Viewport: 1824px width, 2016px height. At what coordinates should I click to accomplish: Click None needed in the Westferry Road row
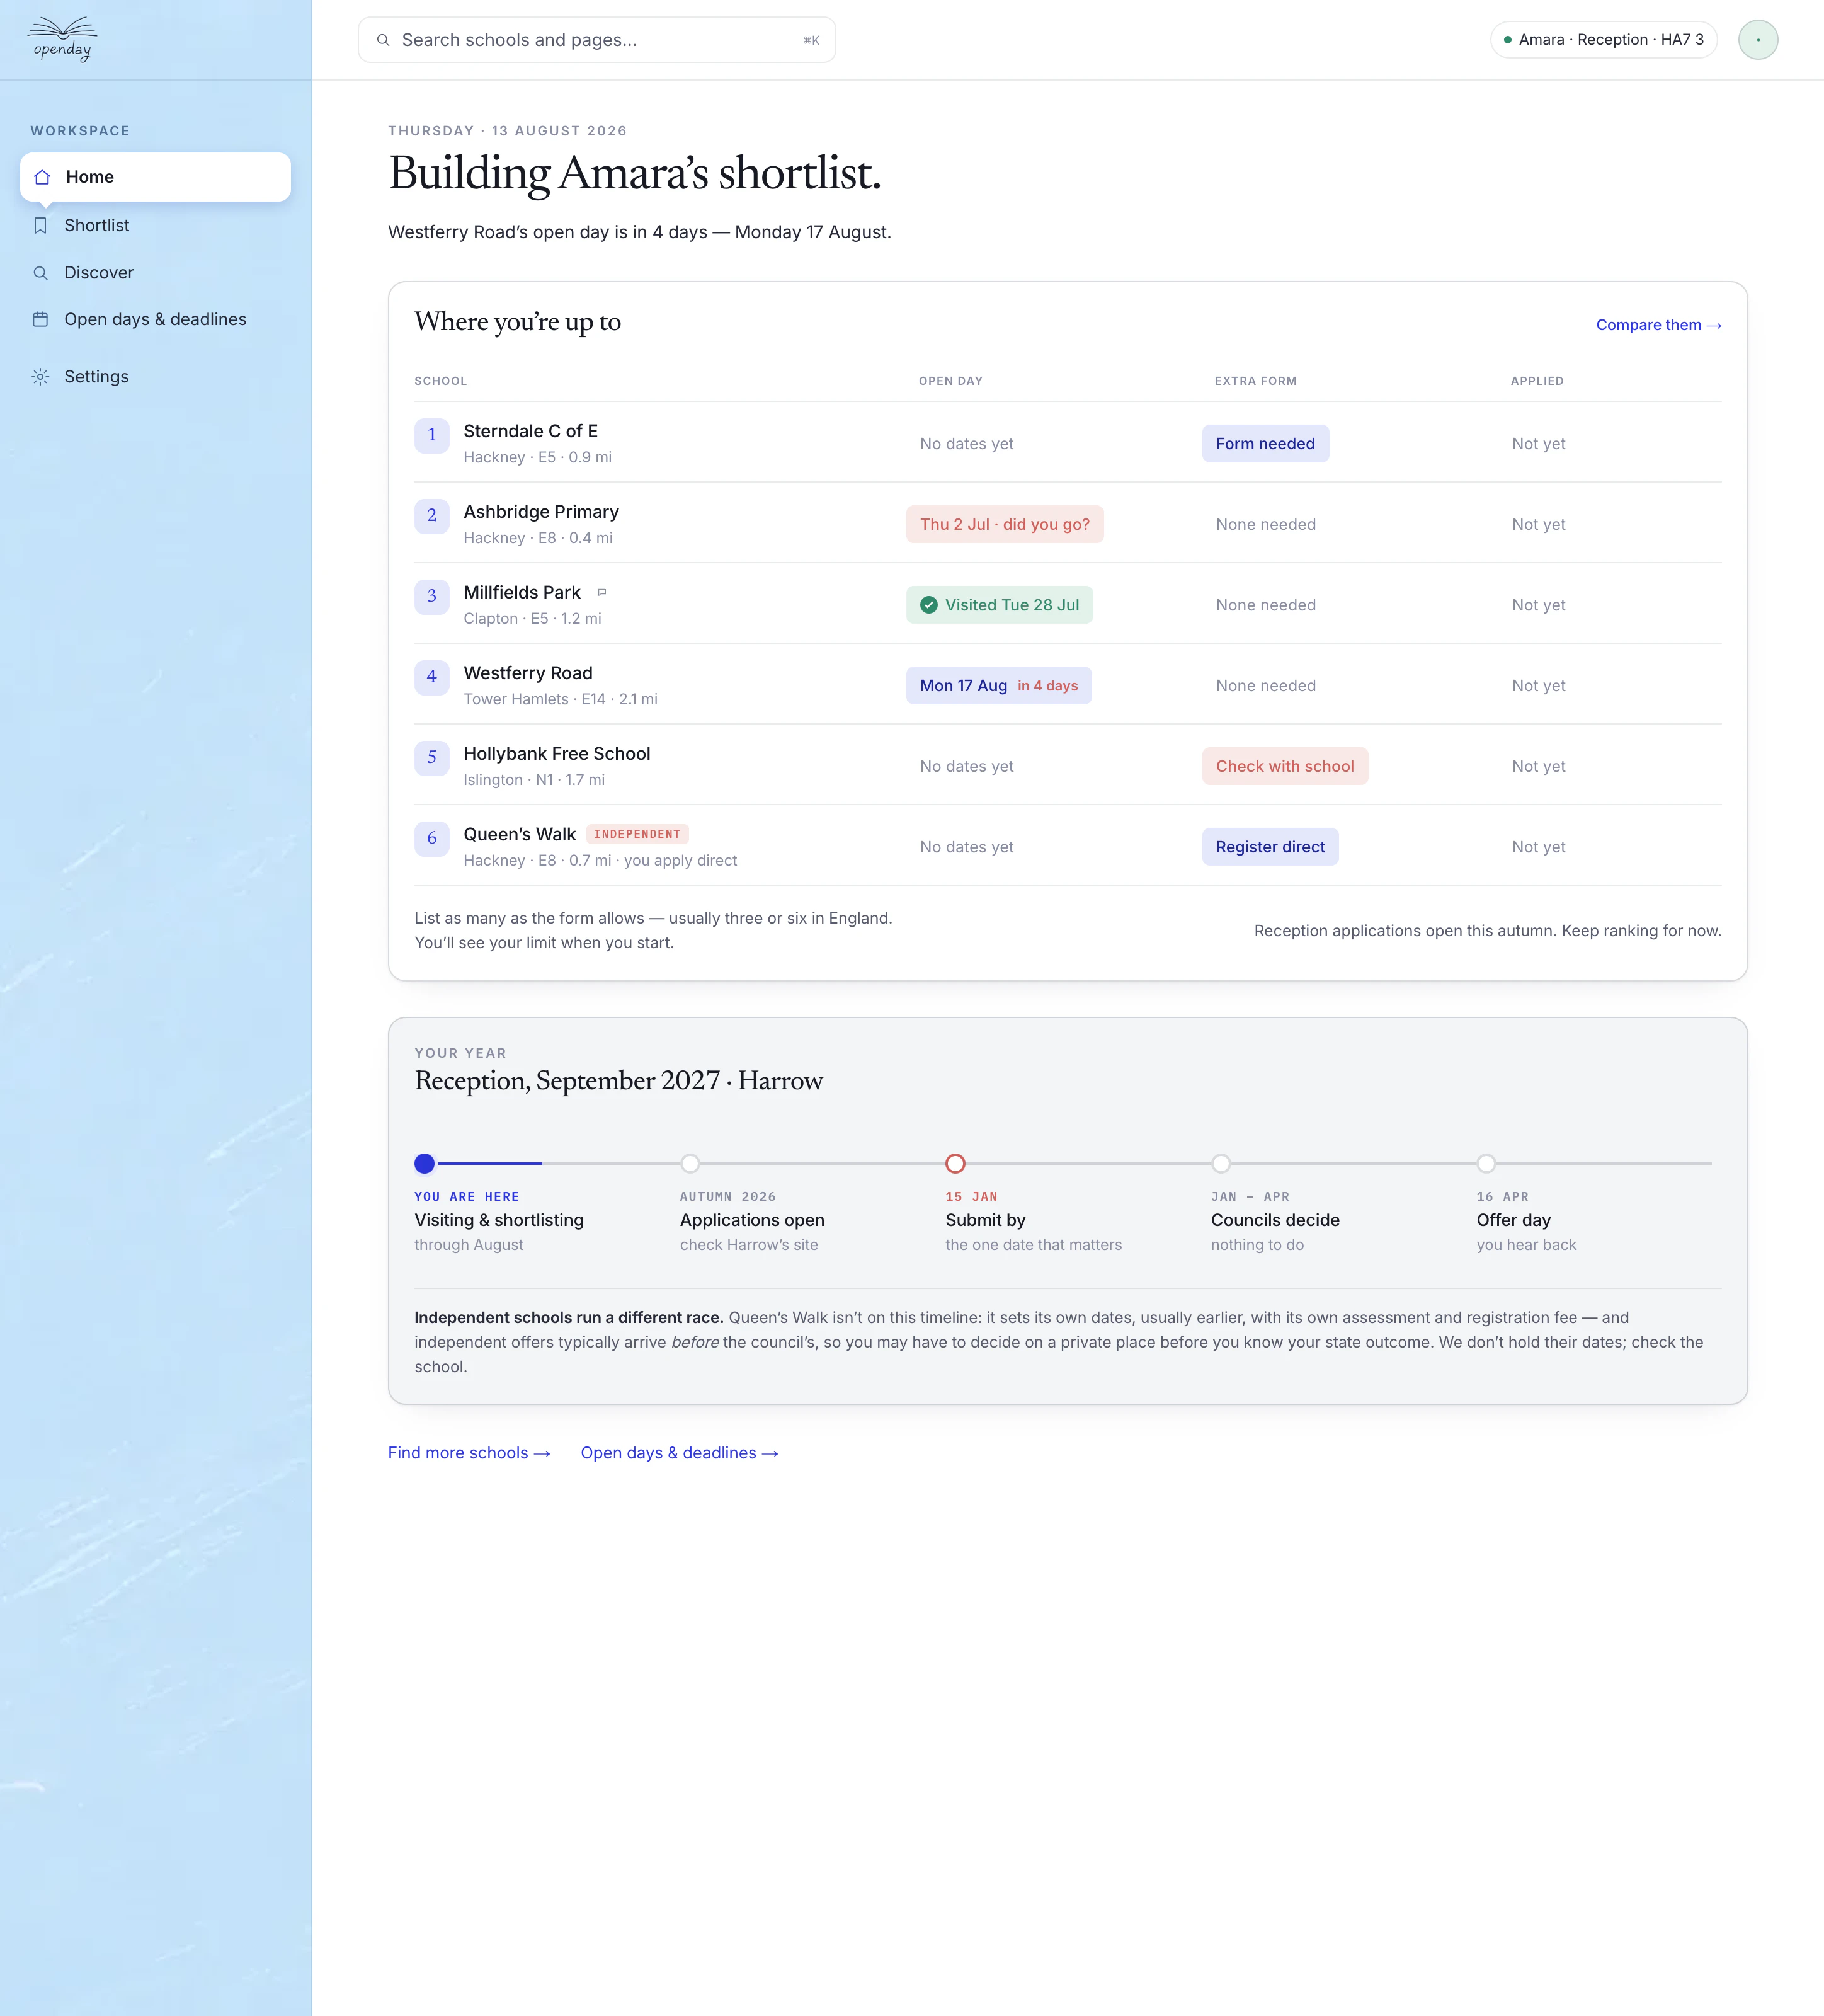click(x=1265, y=686)
